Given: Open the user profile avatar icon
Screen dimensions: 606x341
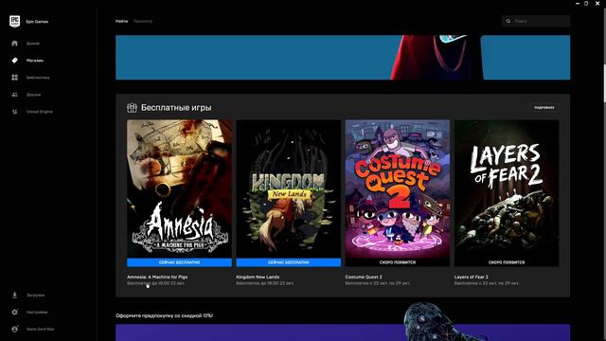Looking at the screenshot, I should tap(15, 329).
